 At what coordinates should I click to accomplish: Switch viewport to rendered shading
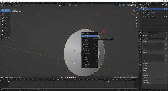pos(135,5)
